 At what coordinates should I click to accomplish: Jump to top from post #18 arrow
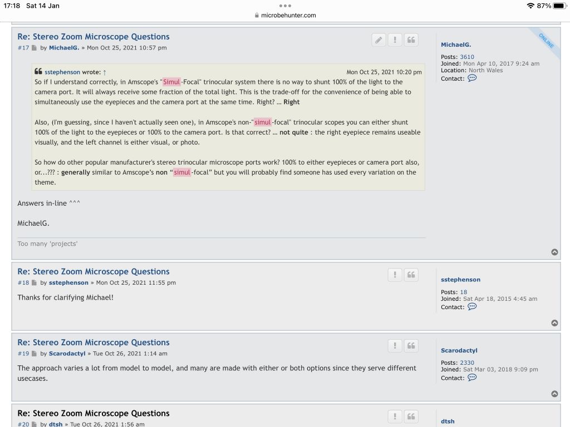554,323
